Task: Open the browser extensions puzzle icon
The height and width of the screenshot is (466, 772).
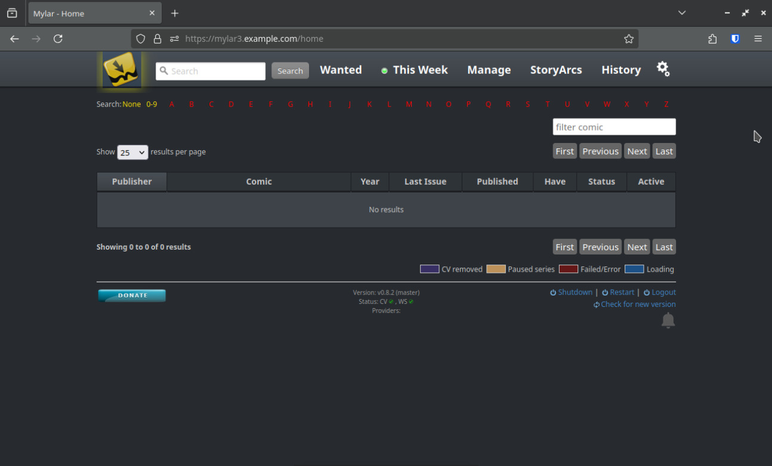Action: 712,39
